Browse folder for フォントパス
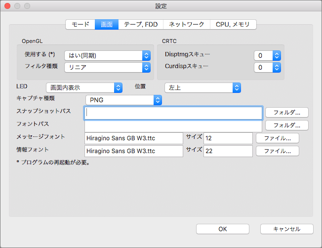The height and width of the screenshot is (248, 322). pos(286,125)
